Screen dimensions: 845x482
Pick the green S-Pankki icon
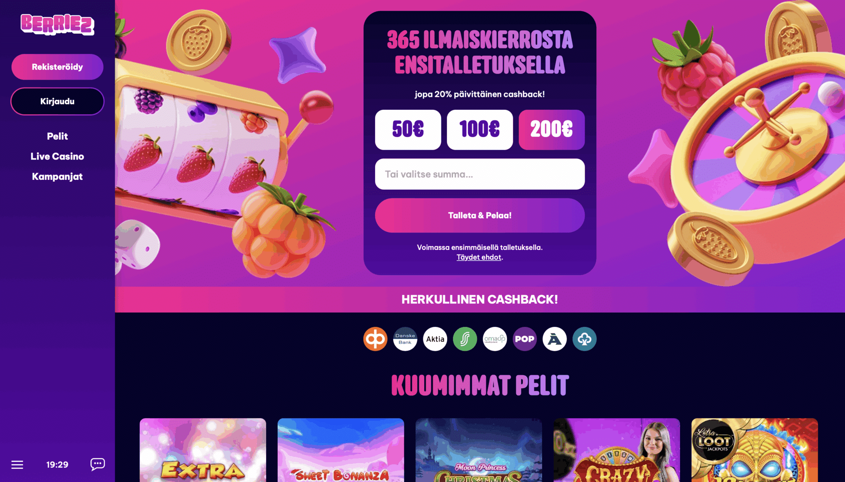click(x=465, y=339)
